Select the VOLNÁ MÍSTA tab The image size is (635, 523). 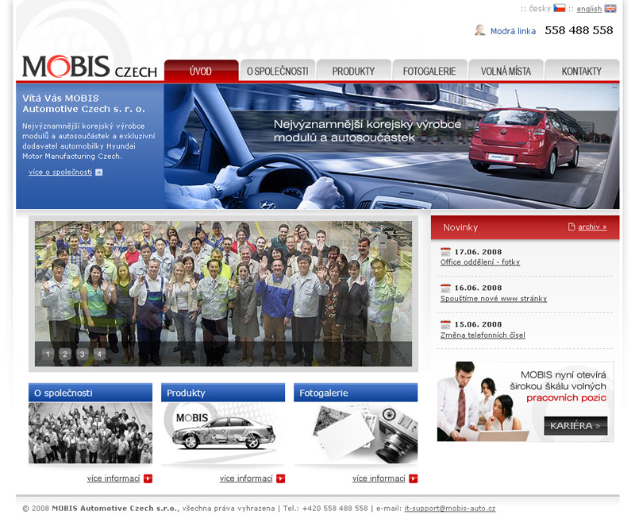(x=506, y=71)
